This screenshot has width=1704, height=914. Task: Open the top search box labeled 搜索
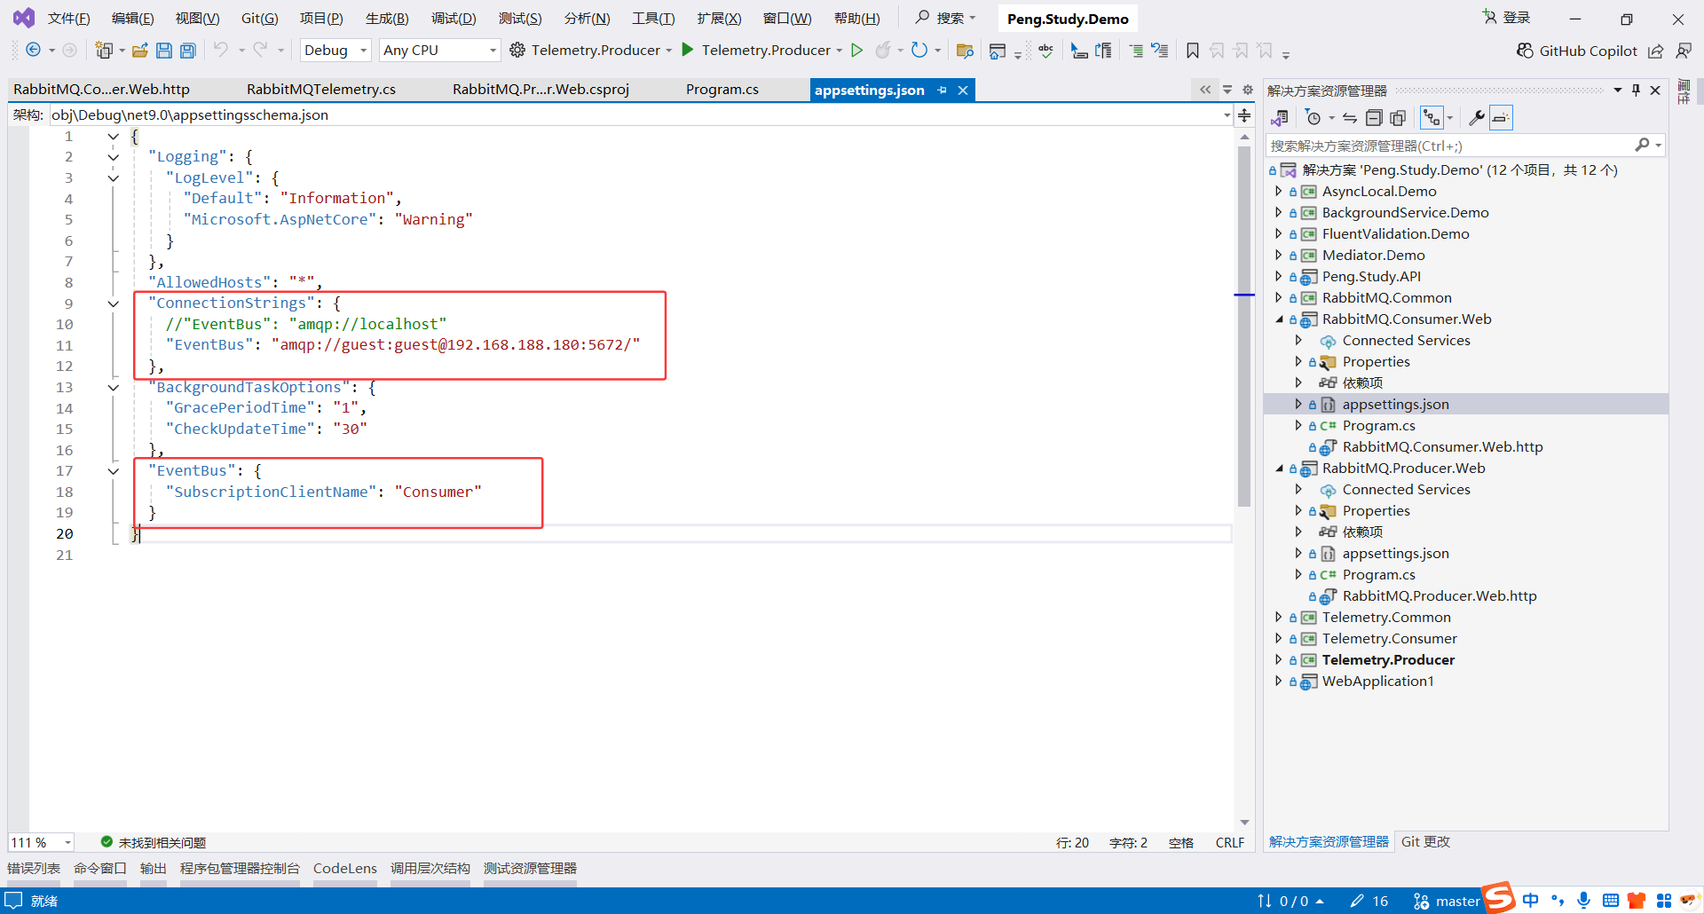(x=946, y=18)
